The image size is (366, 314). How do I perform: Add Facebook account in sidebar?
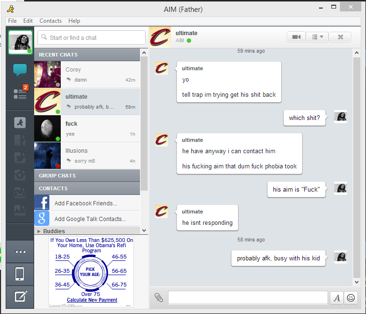20,140
